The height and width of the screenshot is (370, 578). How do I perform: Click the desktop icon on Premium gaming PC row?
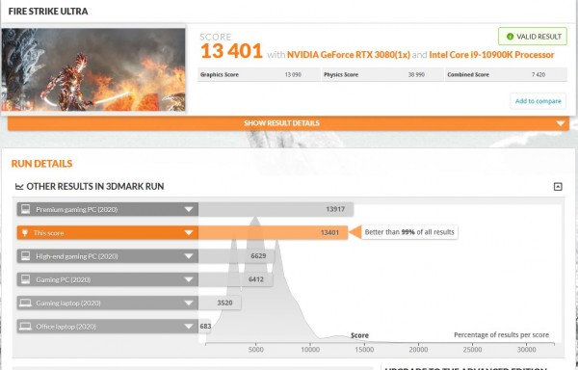[25, 209]
